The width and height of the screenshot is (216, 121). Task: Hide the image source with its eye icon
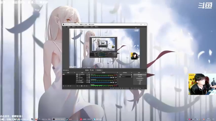pyautogui.click(x=87, y=76)
